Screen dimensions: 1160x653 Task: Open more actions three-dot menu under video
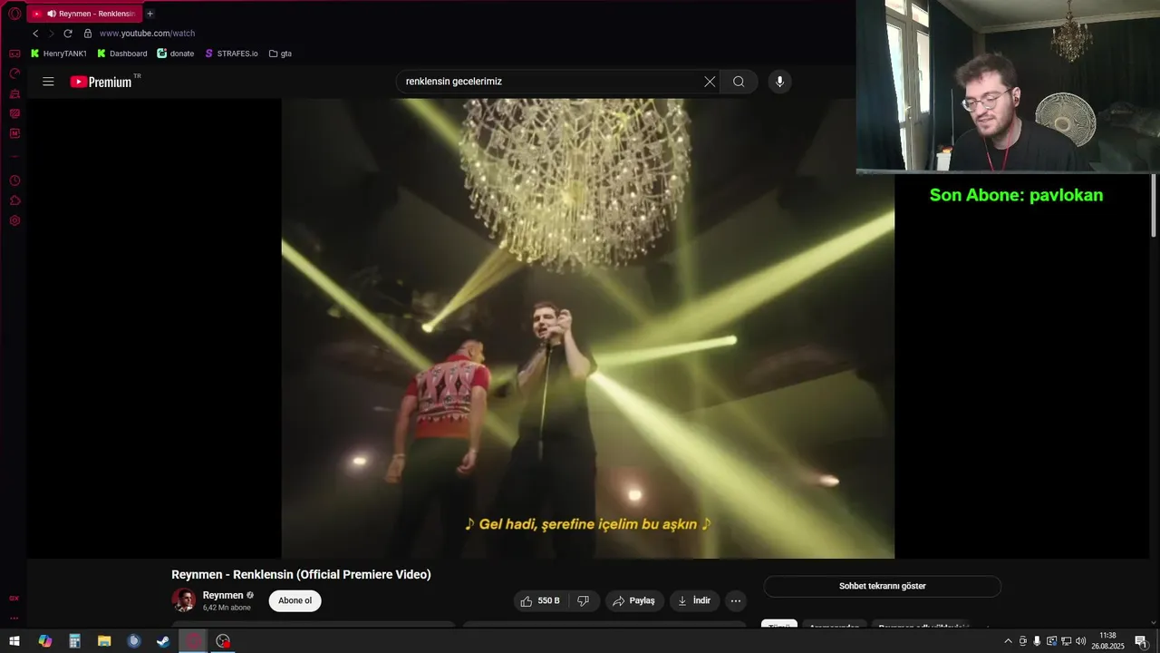[x=736, y=600]
